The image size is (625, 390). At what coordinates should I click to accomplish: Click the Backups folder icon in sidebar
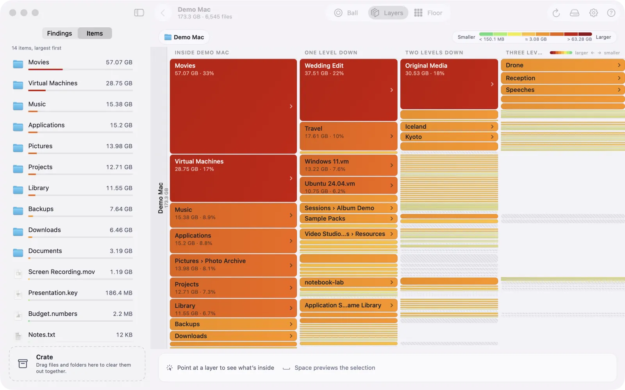(18, 211)
